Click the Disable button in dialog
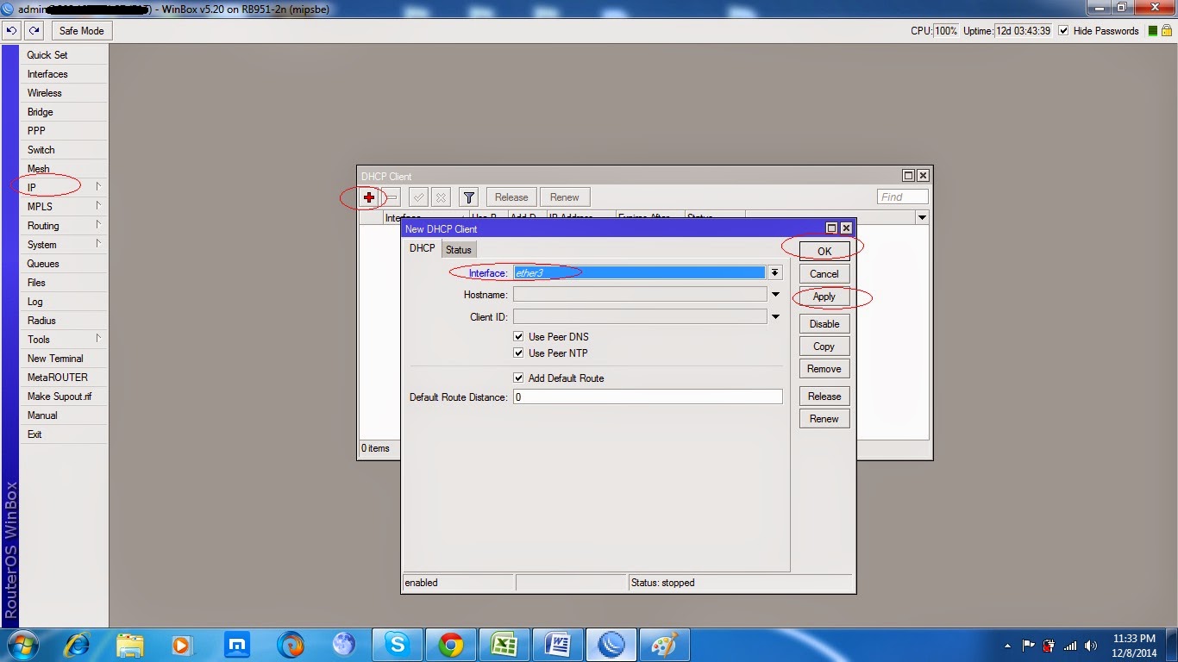The image size is (1178, 662). click(824, 324)
